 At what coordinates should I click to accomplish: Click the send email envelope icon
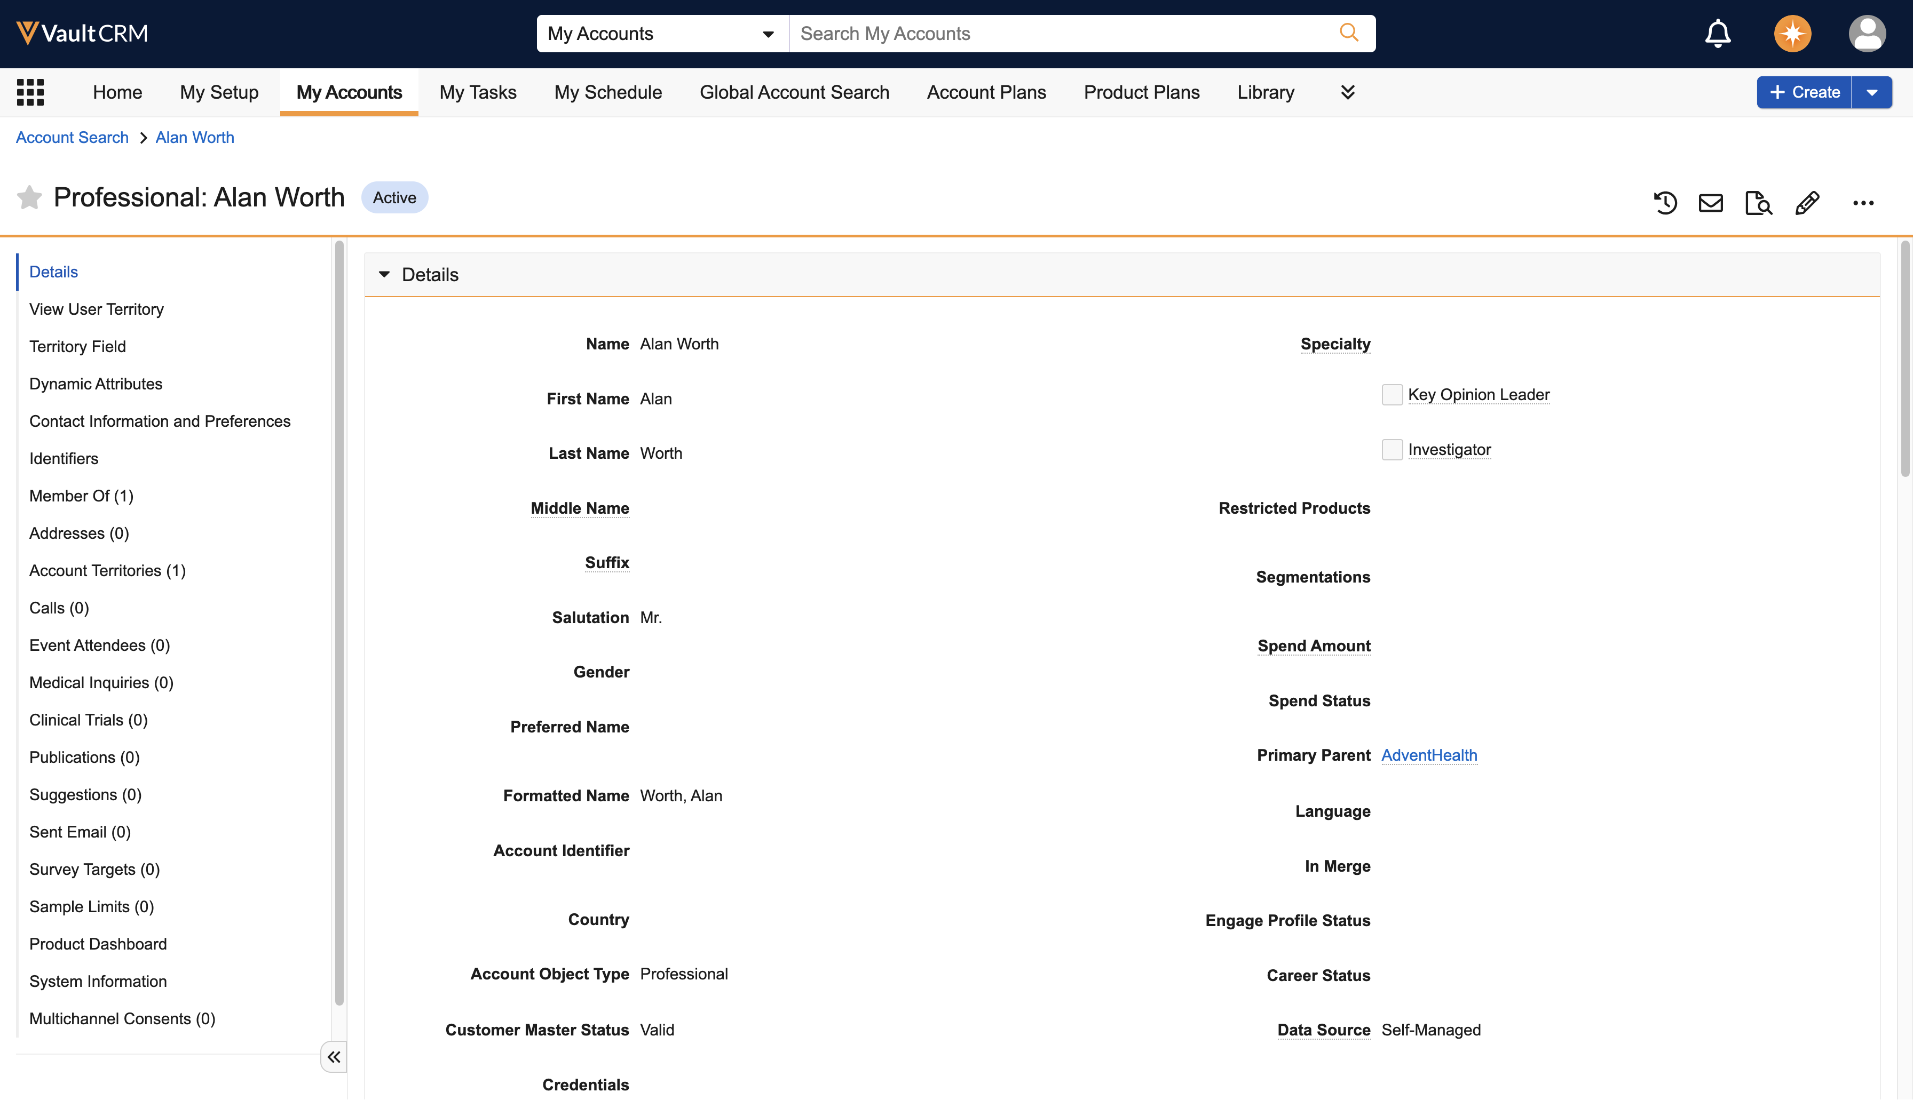(1711, 203)
